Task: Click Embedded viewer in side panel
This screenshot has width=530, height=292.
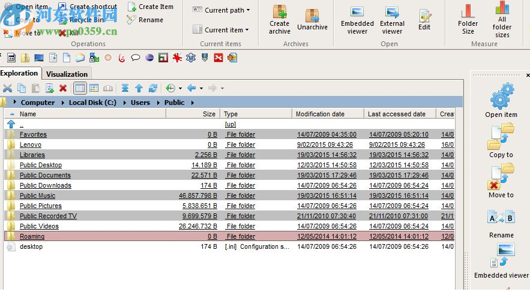Action: pyautogui.click(x=502, y=261)
